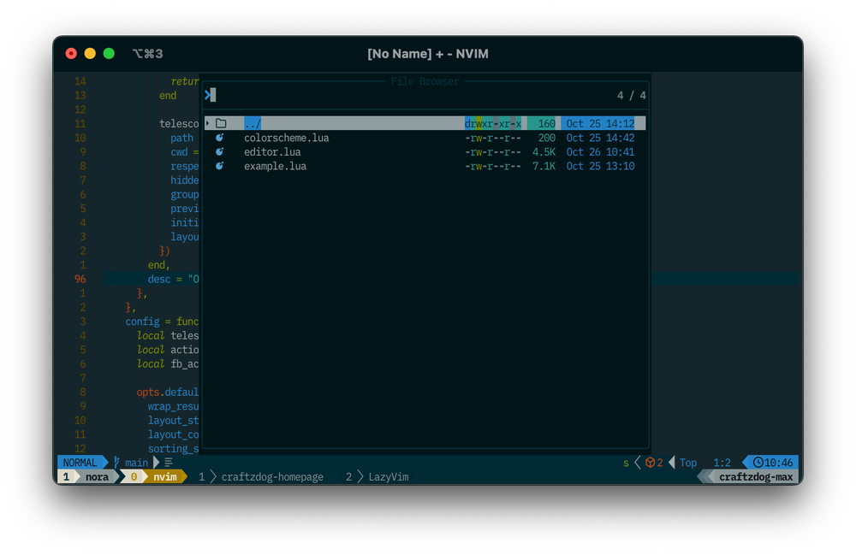Switch to the nora tmux window
The height and width of the screenshot is (555, 856).
click(97, 476)
